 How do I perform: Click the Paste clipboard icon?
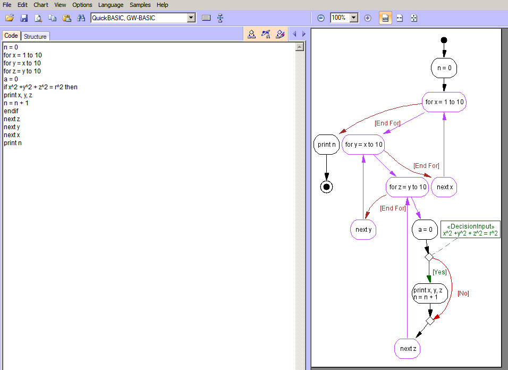[67, 18]
